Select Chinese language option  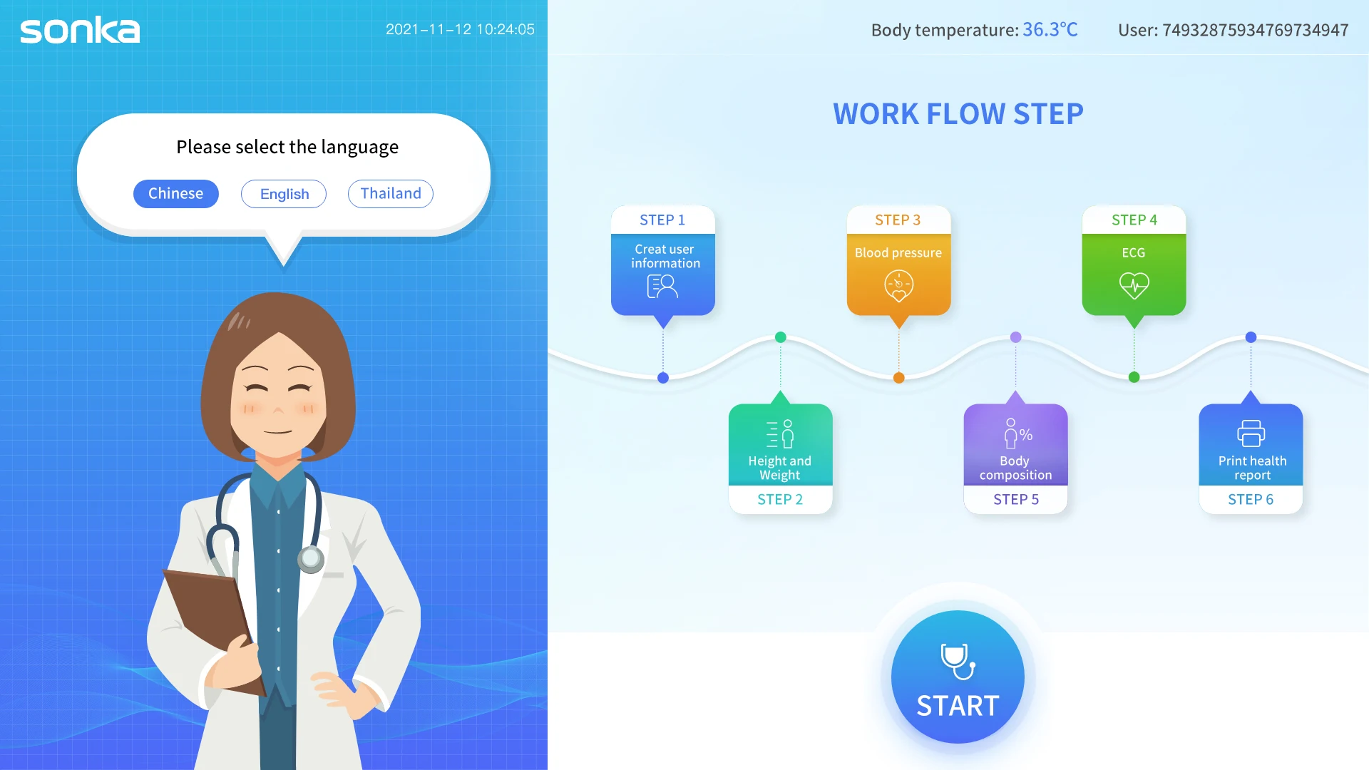tap(175, 192)
